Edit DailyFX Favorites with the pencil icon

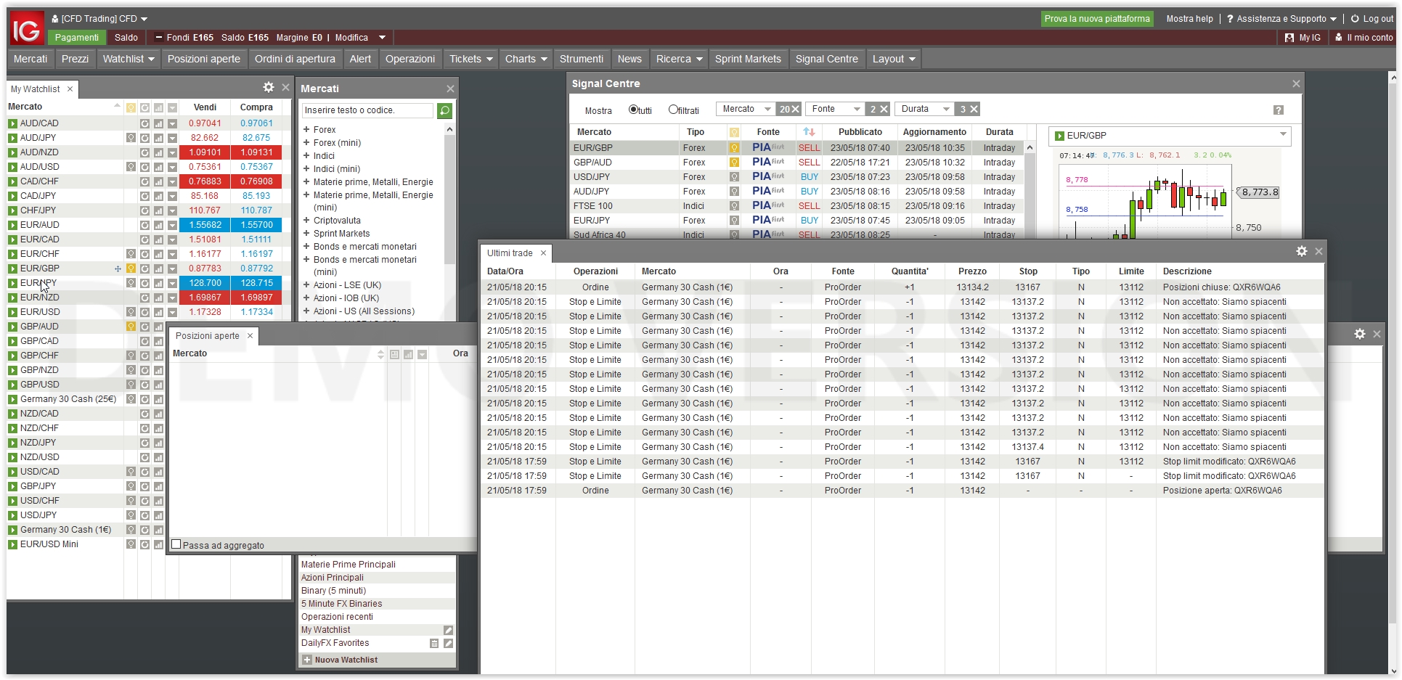pyautogui.click(x=448, y=643)
